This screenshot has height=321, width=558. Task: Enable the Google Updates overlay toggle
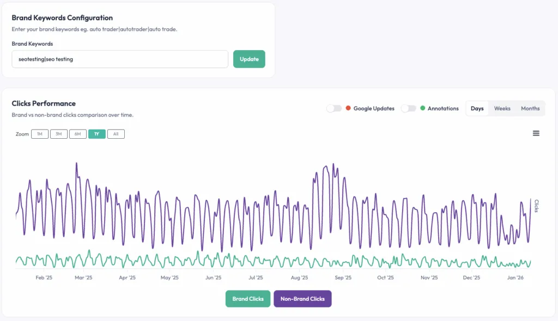(x=334, y=108)
